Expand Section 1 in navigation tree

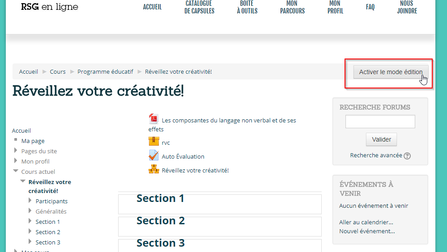click(30, 221)
